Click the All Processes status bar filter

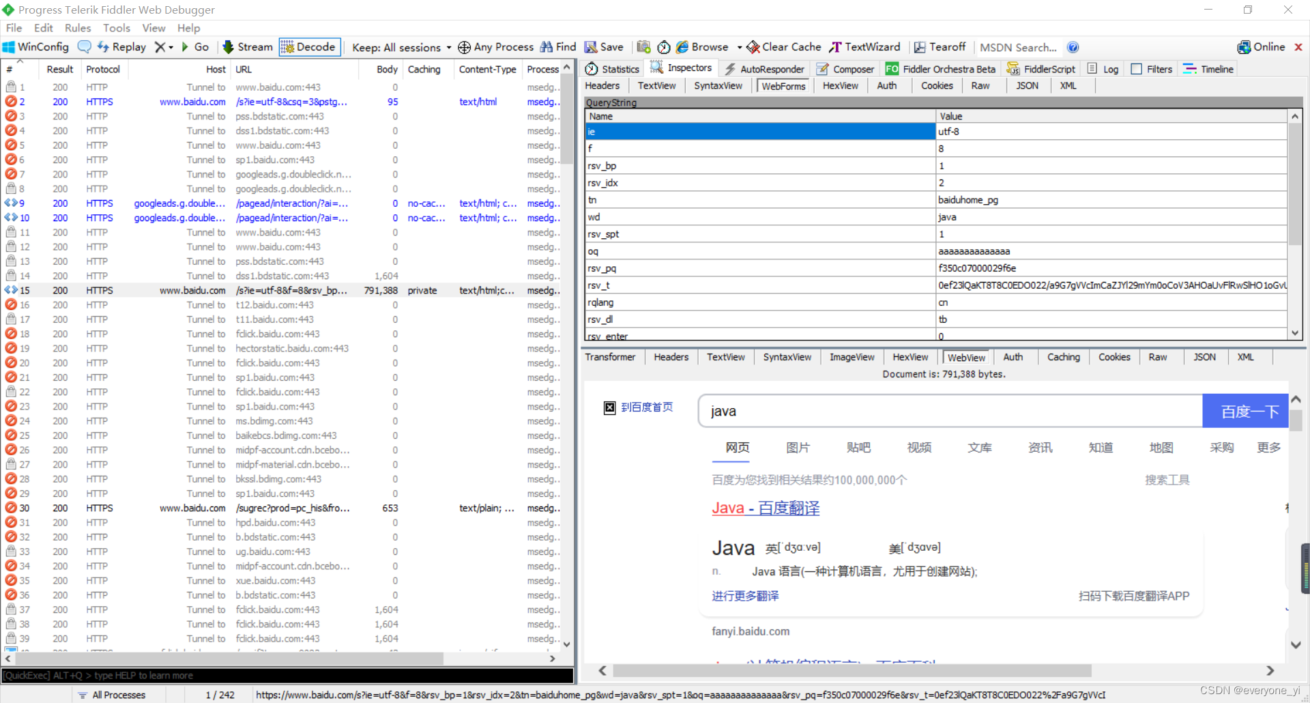click(112, 695)
